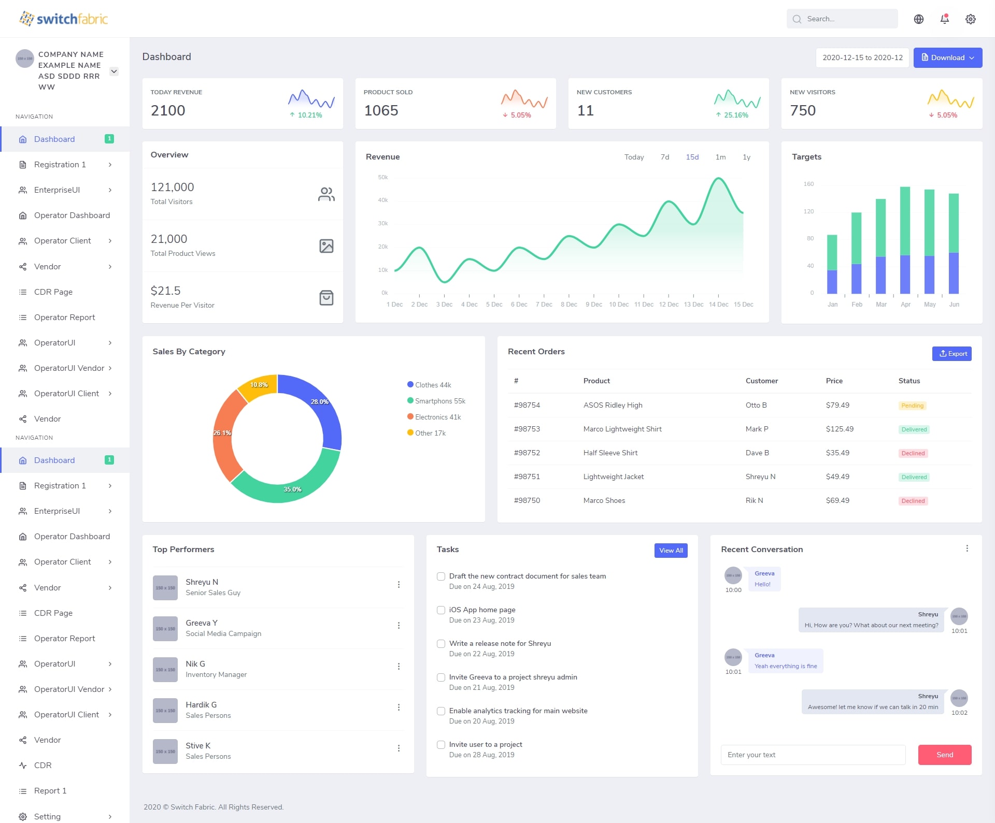The height and width of the screenshot is (823, 995).
Task: Click the settings gear icon in header
Action: [x=970, y=19]
